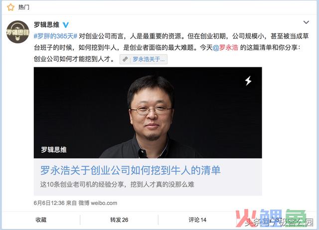Expand the post options chevron
Viewport: 319px width, 230px height.
[306, 22]
